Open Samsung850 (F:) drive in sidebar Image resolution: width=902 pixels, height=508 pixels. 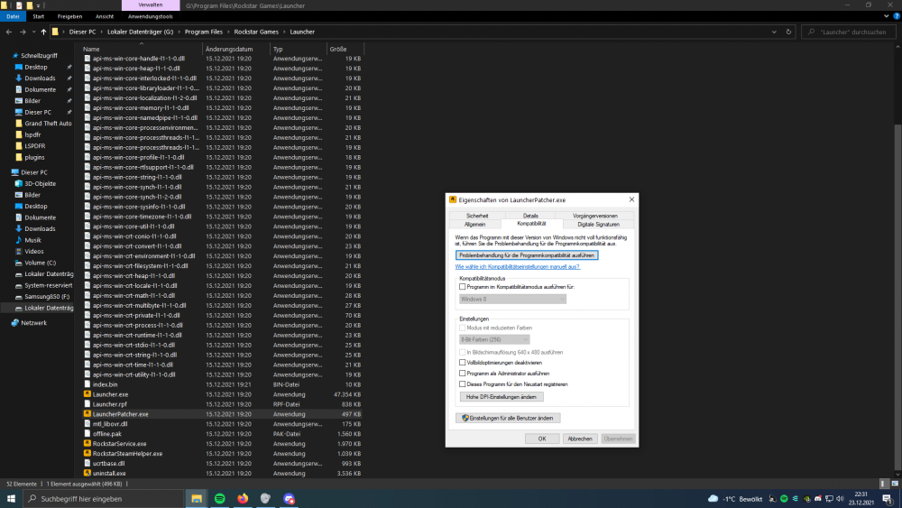pos(47,296)
